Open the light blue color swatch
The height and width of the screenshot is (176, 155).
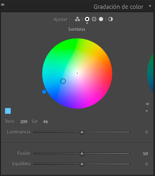point(8,111)
